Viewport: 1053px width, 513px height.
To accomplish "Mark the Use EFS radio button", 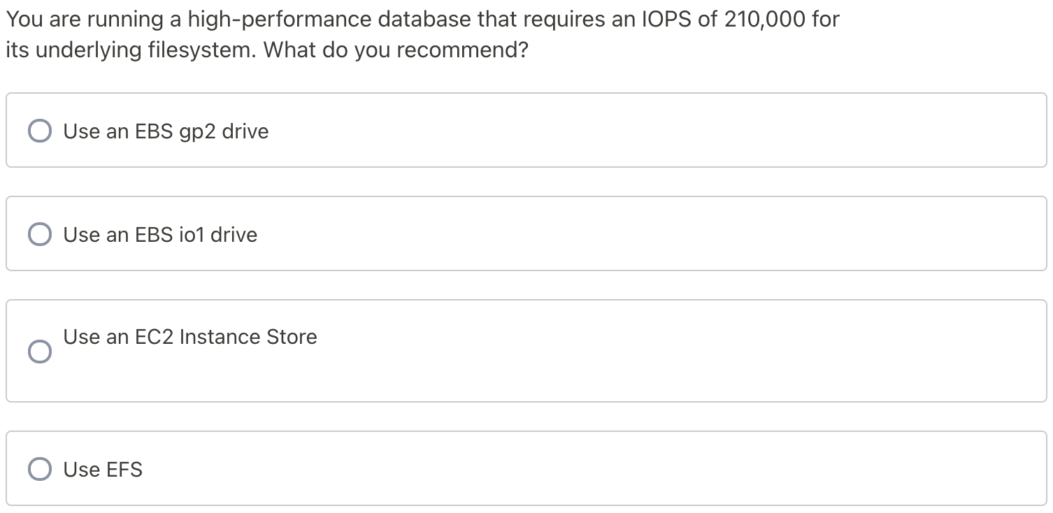I will (40, 469).
